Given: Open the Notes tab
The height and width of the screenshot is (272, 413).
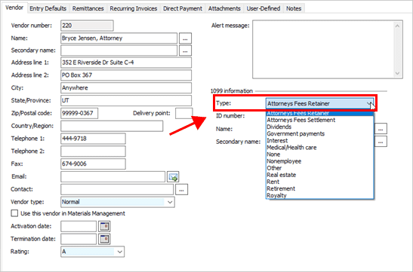Looking at the screenshot, I should tap(294, 8).
